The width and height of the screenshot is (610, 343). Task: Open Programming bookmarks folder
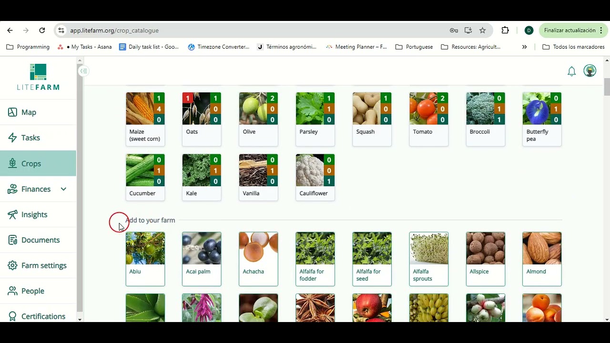pyautogui.click(x=28, y=47)
